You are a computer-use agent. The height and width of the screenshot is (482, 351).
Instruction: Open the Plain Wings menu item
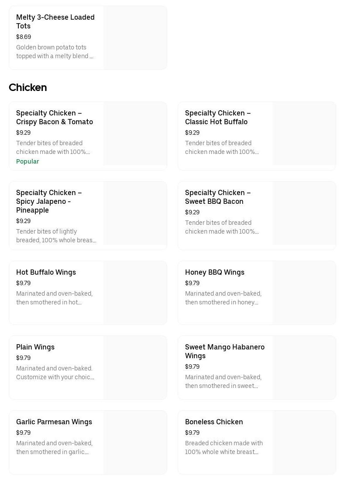point(35,347)
